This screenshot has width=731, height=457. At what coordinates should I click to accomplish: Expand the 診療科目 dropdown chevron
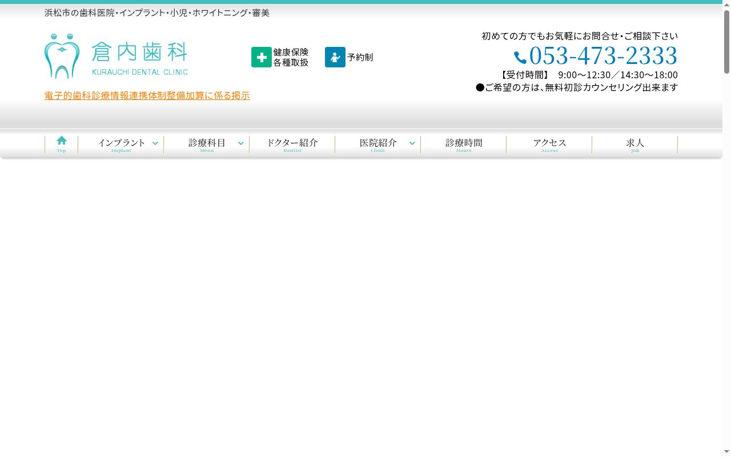tap(241, 143)
